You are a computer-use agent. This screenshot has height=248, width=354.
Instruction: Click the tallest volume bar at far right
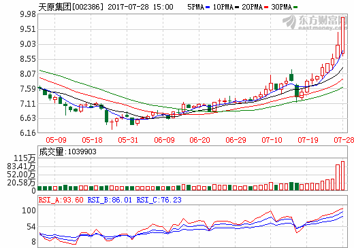[x=342, y=175]
